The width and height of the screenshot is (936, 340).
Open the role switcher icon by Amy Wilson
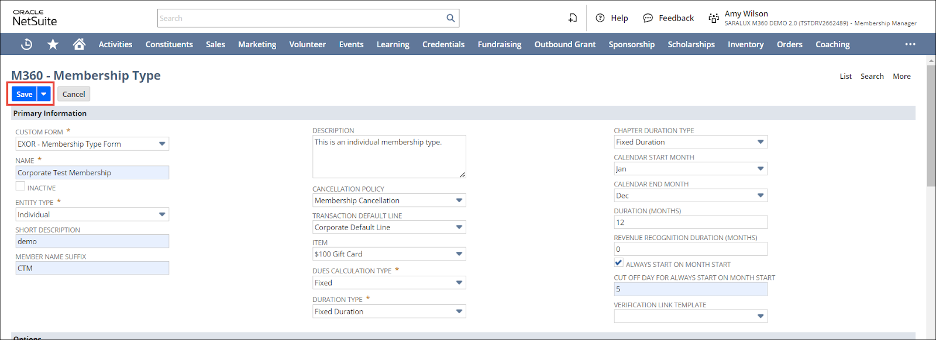(x=714, y=18)
